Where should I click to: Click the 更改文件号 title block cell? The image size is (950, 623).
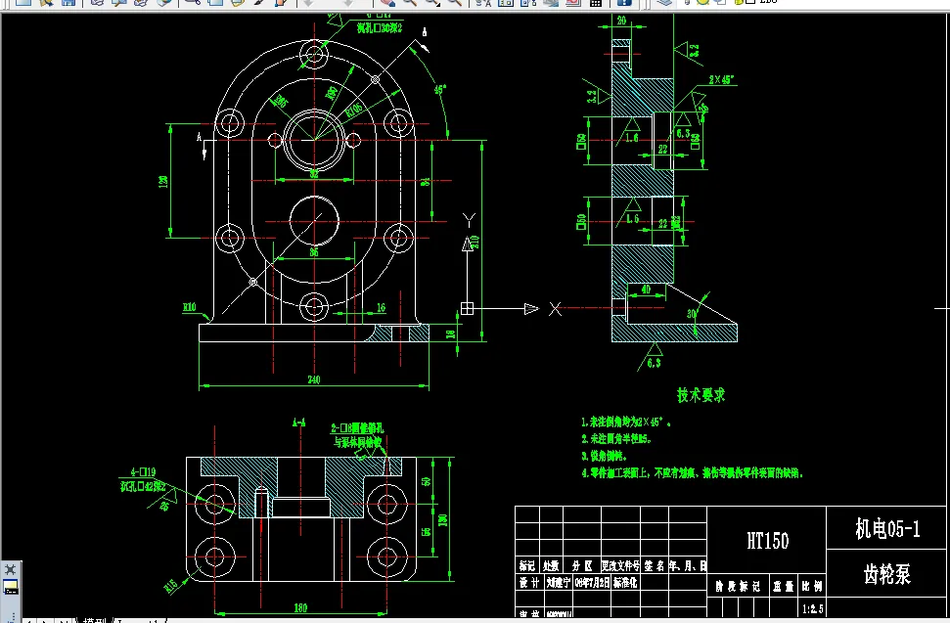tap(620, 565)
